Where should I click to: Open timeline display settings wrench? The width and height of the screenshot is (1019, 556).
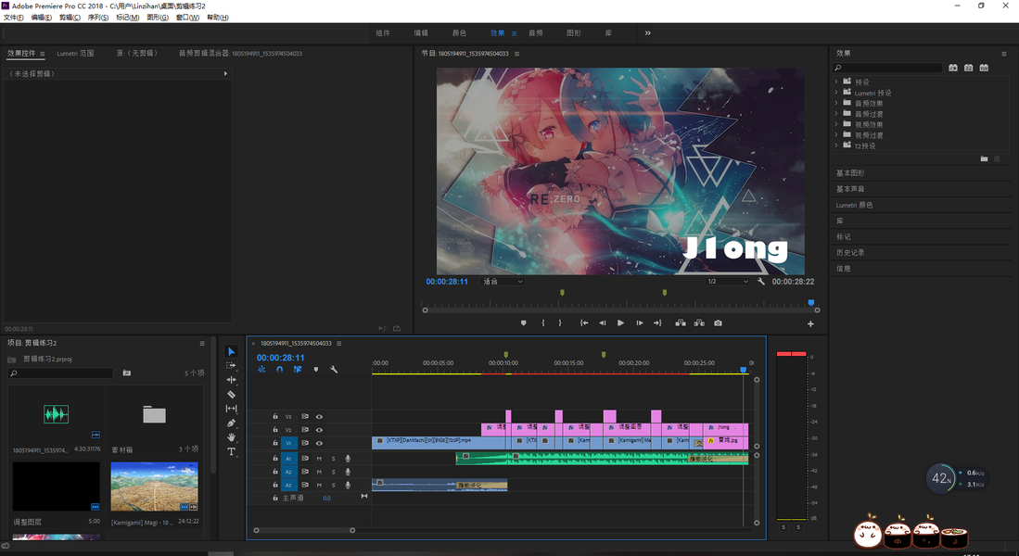(x=334, y=370)
